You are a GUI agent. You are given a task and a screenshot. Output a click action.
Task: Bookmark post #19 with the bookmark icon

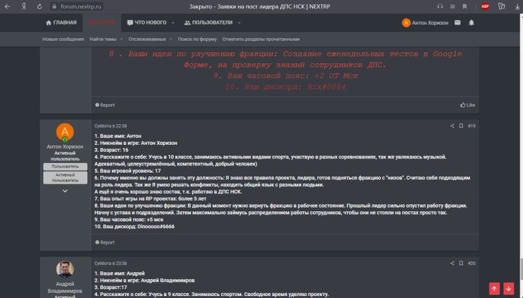tap(461, 125)
